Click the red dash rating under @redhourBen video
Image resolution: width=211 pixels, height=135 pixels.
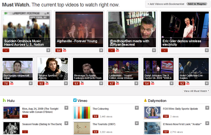112,51
